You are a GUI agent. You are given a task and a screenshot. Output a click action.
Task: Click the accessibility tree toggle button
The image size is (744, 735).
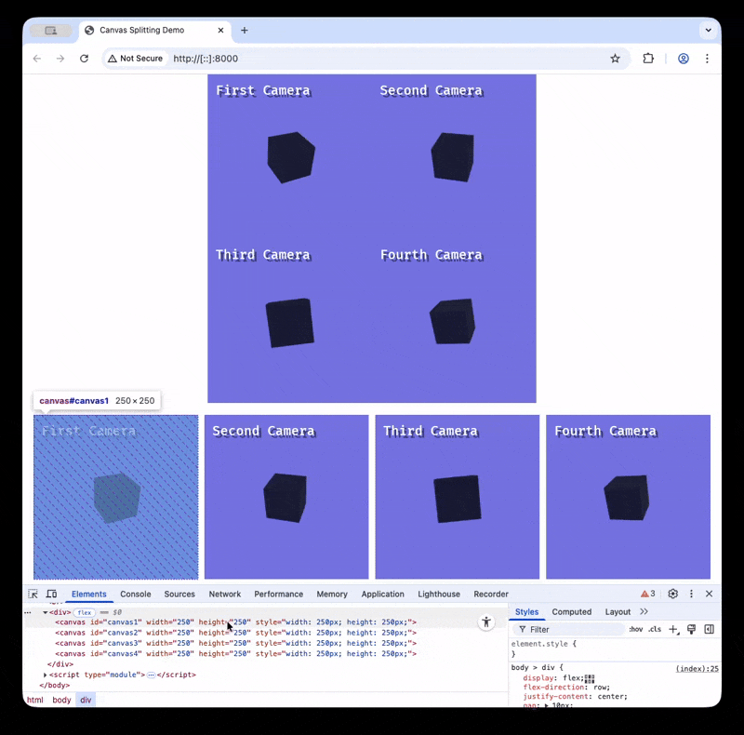coord(485,622)
